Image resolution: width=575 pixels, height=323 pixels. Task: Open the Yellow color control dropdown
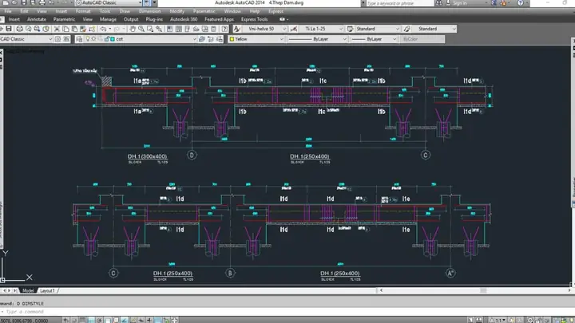(256, 39)
